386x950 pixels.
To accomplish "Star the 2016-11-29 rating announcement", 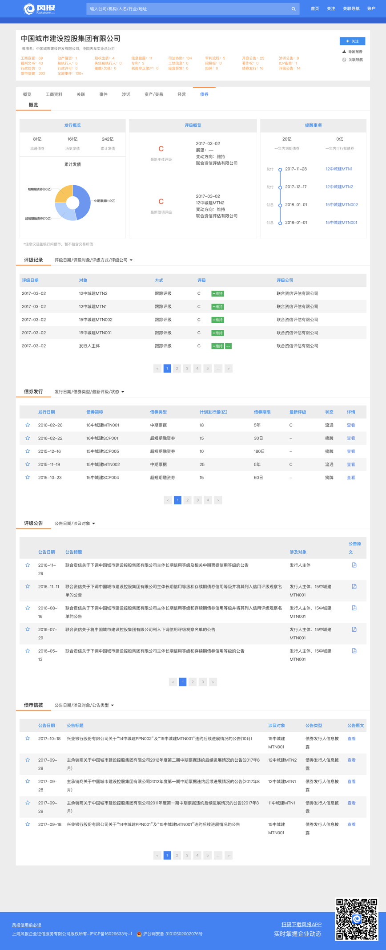I will [28, 565].
